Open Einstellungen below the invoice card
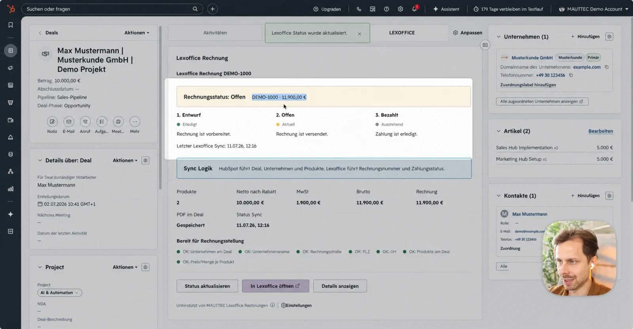The width and height of the screenshot is (633, 329). point(296,305)
